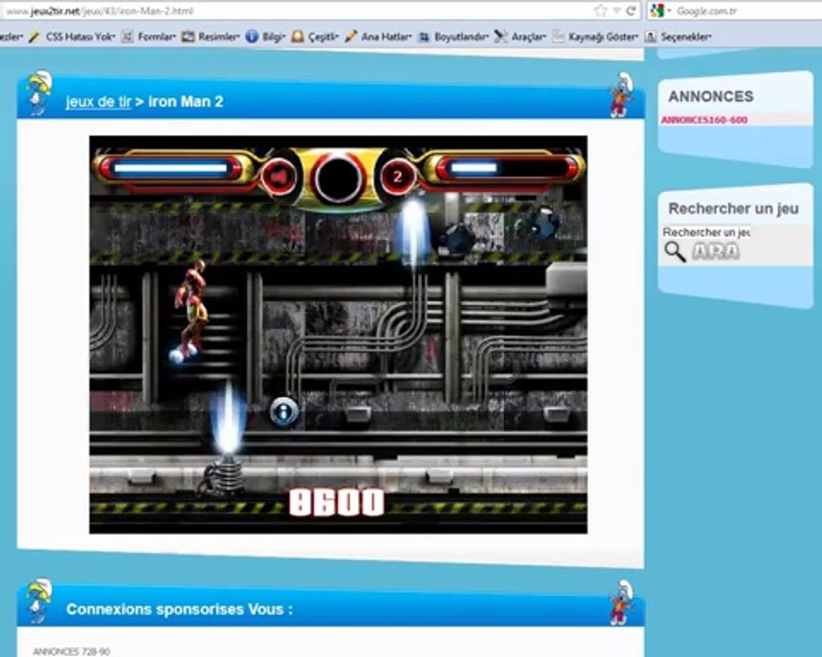Click the ANNONCES sidebar heading
Viewport: 822px width, 657px height.
pos(711,97)
